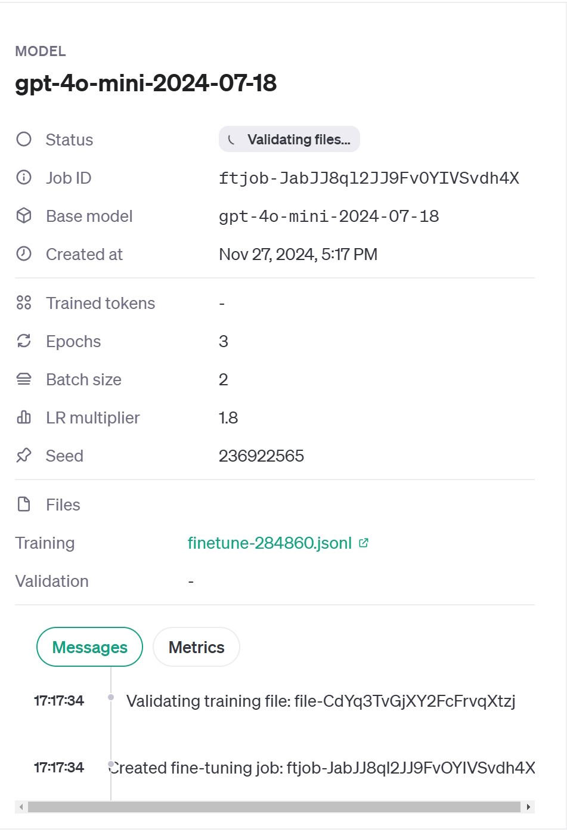
Task: Click the Created at clock icon
Action: tap(24, 253)
